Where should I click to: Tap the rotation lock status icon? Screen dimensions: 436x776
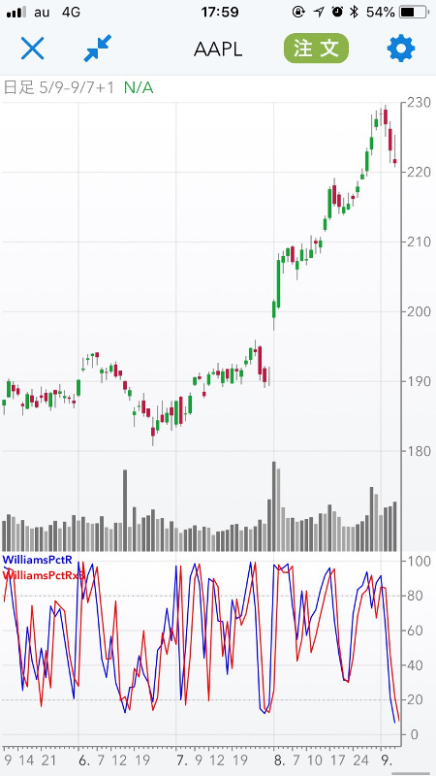298,12
